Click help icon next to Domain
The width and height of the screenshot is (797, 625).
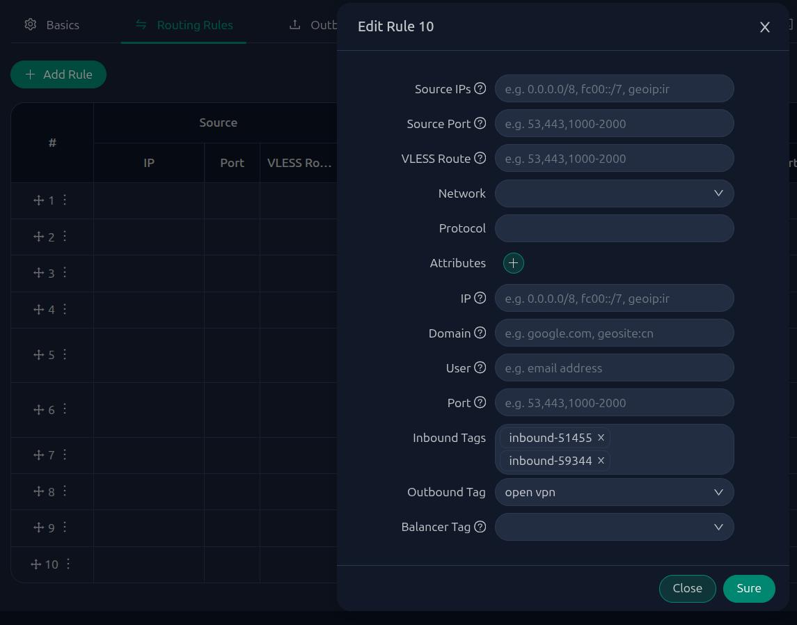[x=480, y=333]
